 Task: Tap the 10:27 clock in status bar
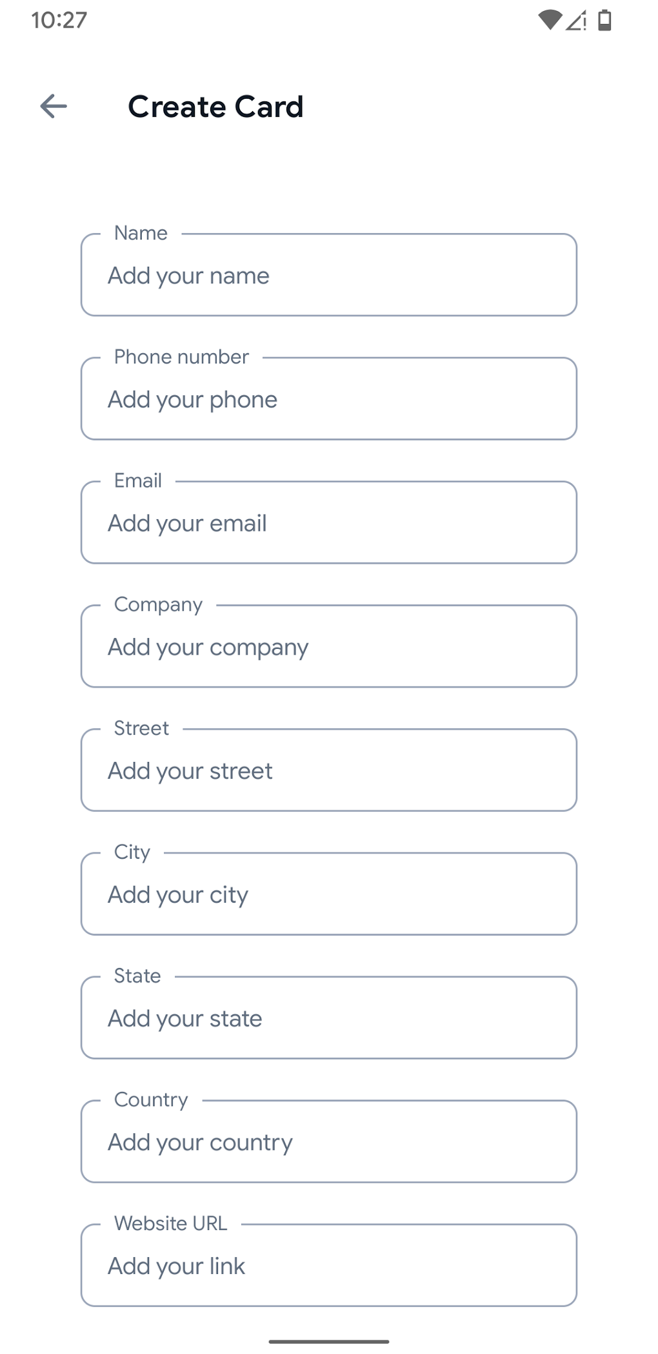pos(59,21)
